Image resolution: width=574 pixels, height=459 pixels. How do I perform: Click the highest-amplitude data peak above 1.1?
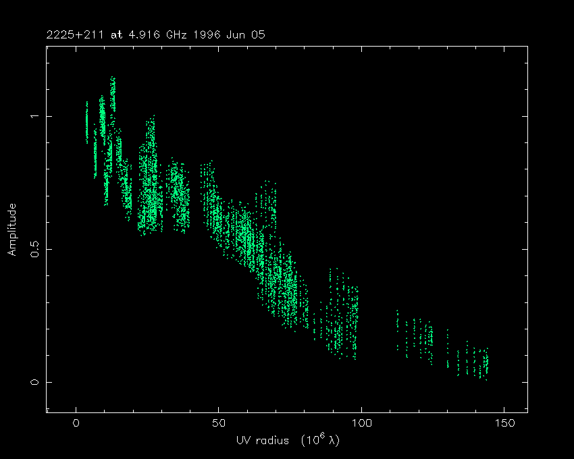click(x=113, y=84)
